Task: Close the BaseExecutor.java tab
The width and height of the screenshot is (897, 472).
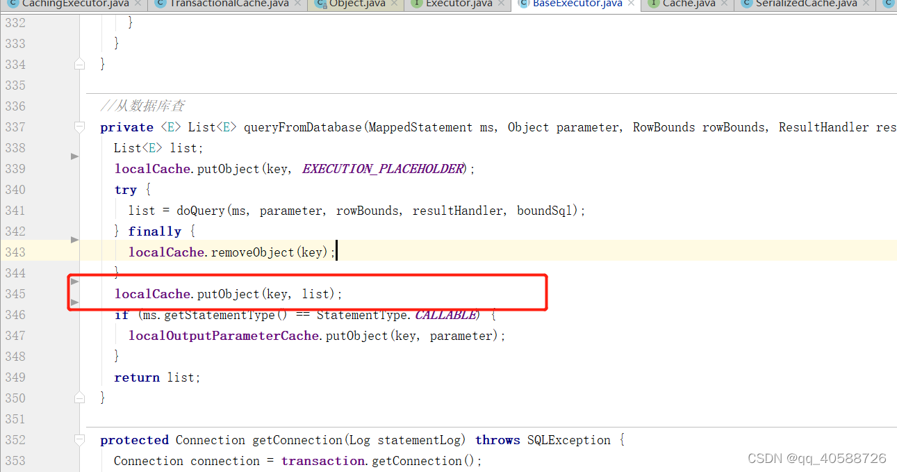Action: coord(631,3)
